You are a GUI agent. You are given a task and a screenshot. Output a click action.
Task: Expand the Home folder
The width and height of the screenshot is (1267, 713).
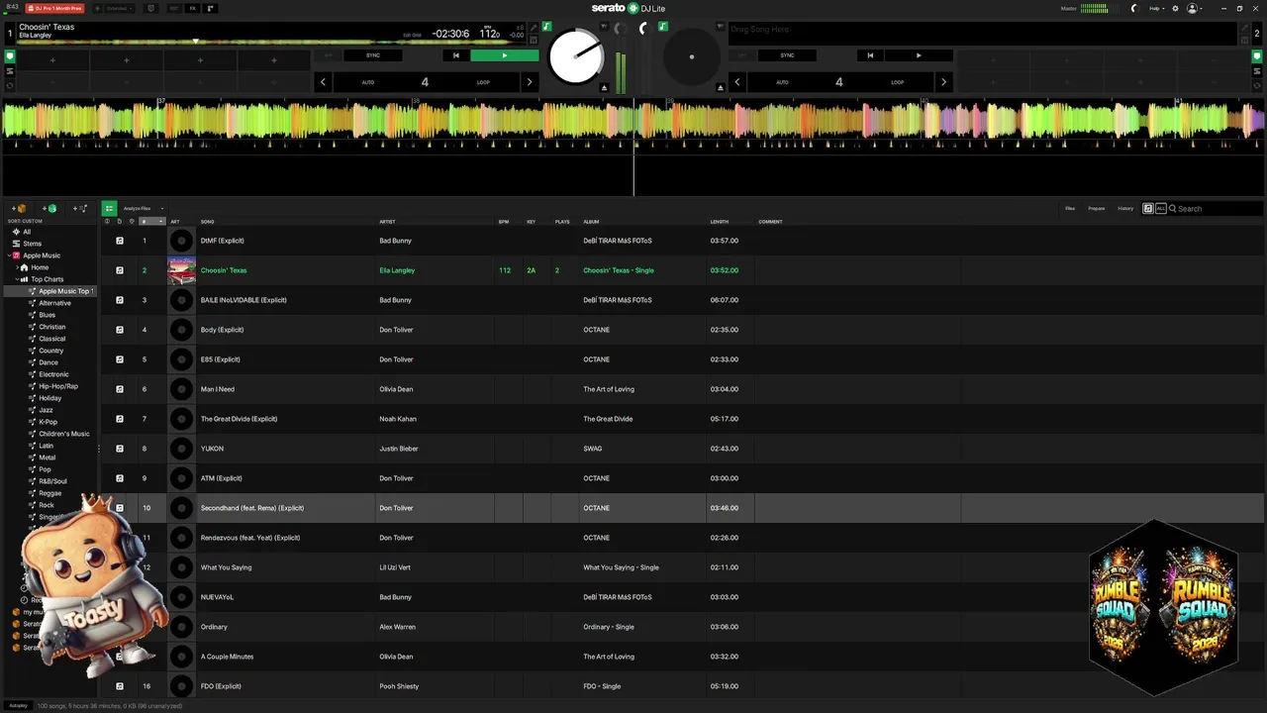(16, 267)
